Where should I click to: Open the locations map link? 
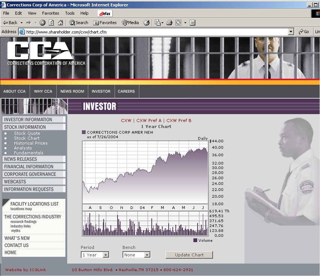[21, 209]
